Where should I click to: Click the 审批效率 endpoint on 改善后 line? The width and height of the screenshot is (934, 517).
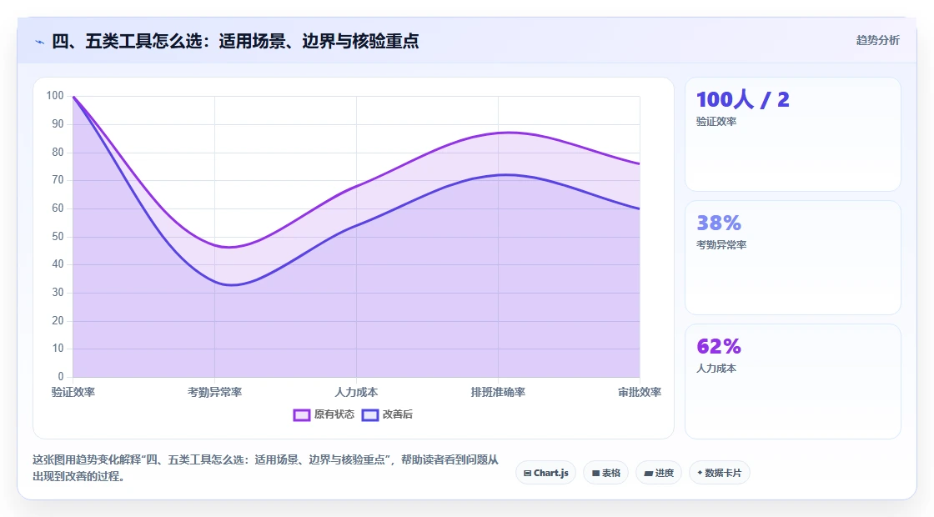(639, 208)
